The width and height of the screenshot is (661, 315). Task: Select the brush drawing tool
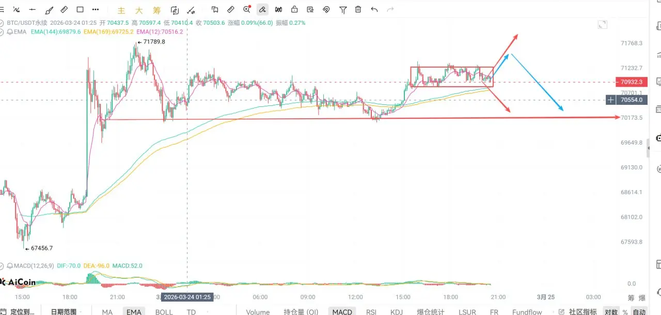tap(49, 9)
